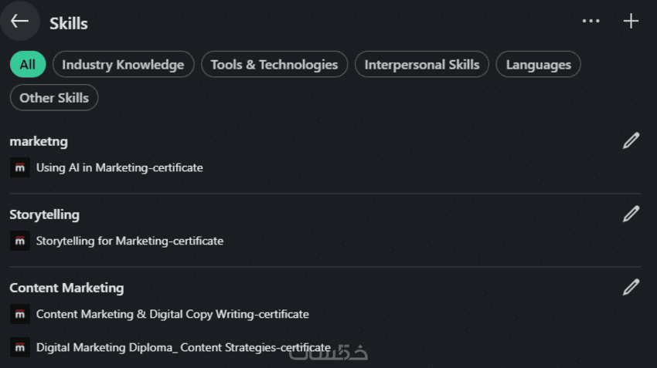Select the Other Skills filter
Screen dimensions: 657x368
pos(54,98)
